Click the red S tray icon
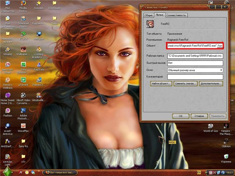235x176 pixels. (210, 173)
